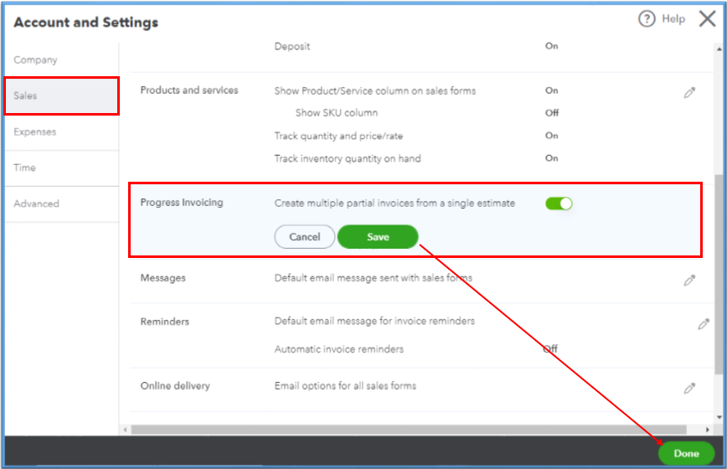Toggle the Progress Invoicing switch
This screenshot has width=727, height=469.
coord(559,204)
